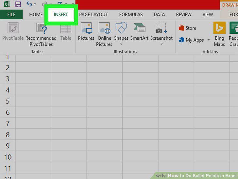Open the REVIEW tab
The image size is (238, 179).
(x=184, y=14)
